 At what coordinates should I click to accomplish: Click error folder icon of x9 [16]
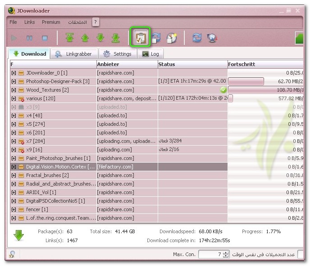[x=21, y=150]
